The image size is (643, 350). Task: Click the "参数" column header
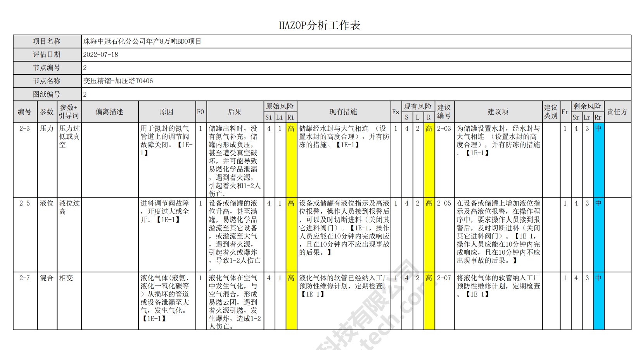click(x=47, y=112)
